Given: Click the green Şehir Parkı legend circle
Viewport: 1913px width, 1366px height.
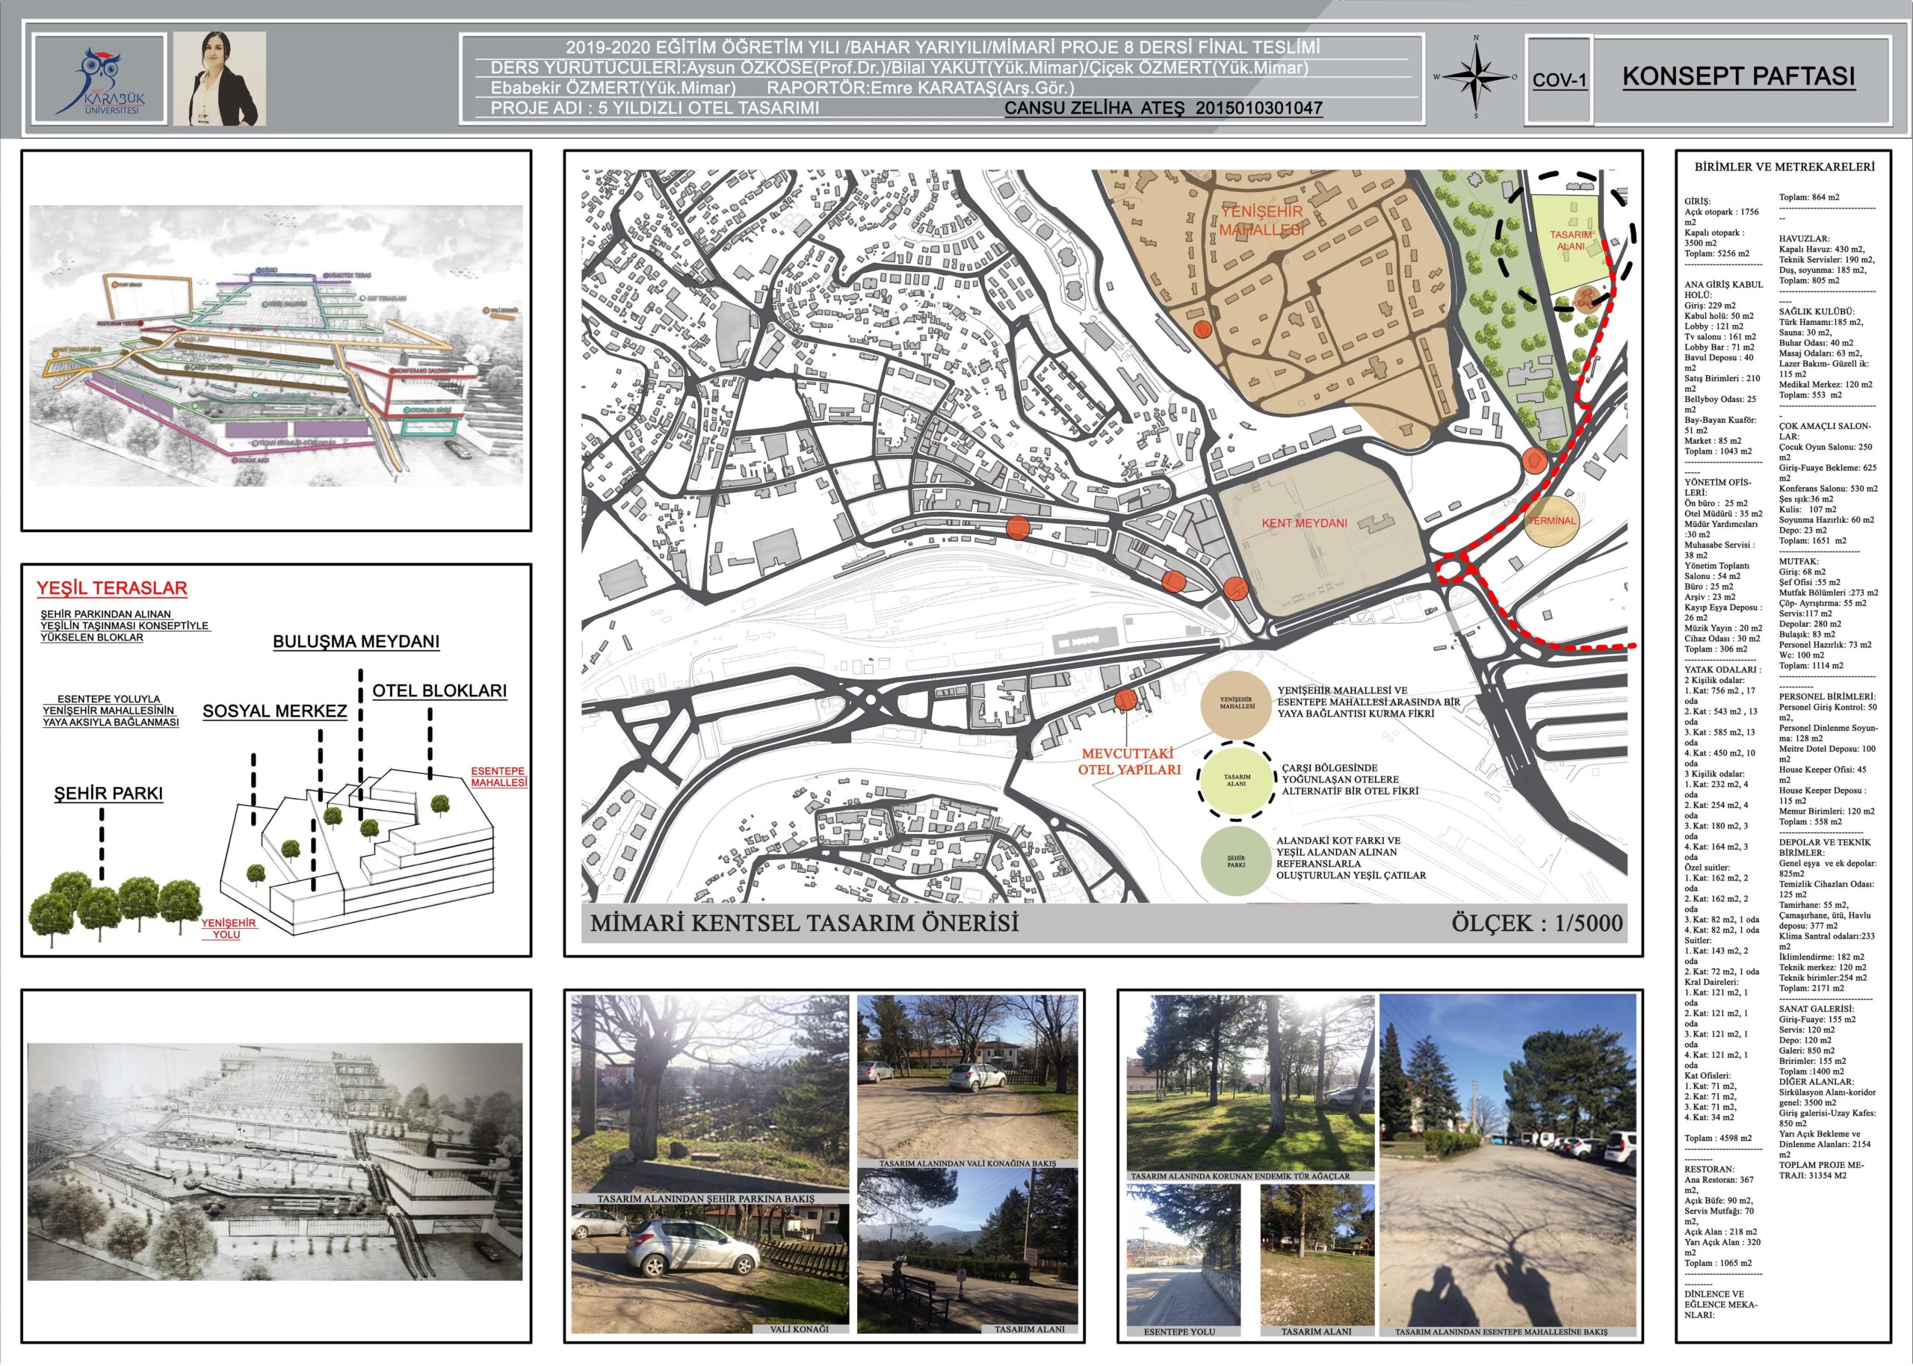Looking at the screenshot, I should coord(1235,862).
